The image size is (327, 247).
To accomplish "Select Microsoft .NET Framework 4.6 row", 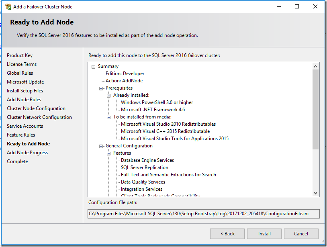I will [x=153, y=110].
